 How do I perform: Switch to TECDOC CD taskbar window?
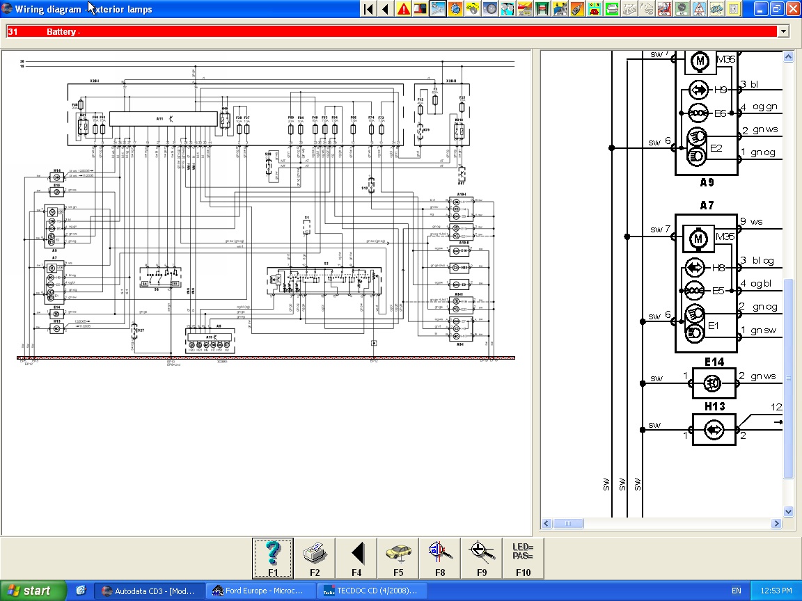point(374,591)
